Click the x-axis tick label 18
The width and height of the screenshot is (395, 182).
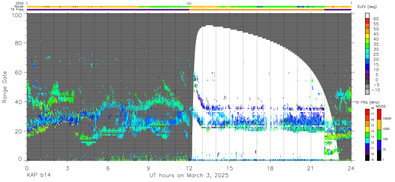point(270,168)
